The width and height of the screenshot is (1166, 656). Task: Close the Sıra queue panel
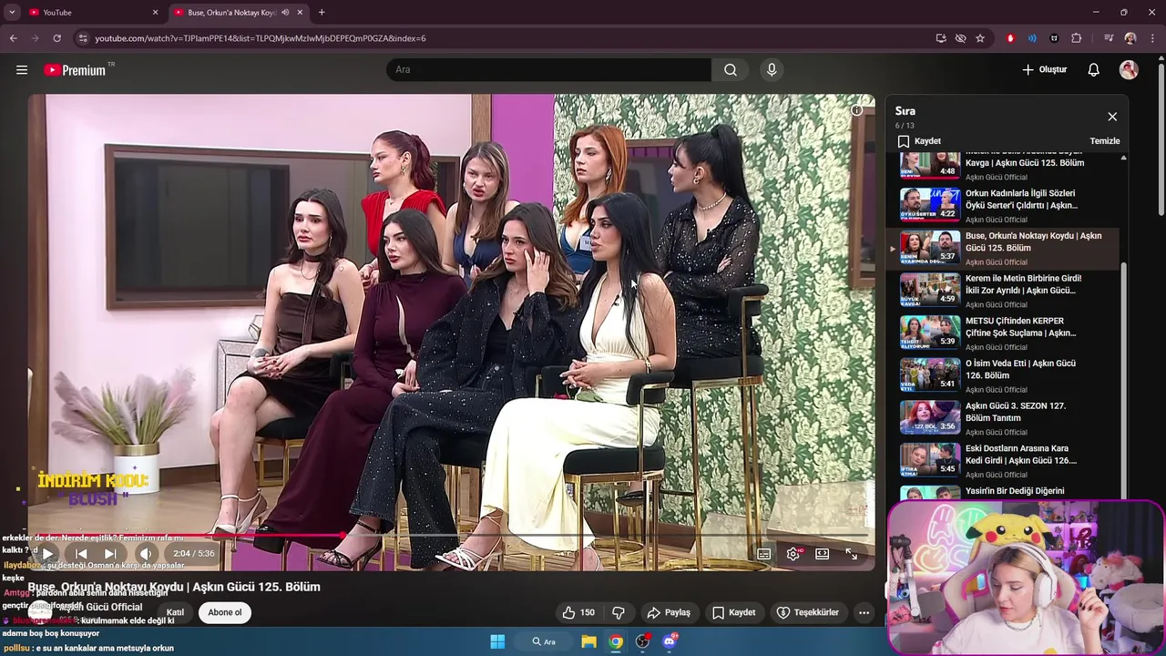(x=1112, y=117)
